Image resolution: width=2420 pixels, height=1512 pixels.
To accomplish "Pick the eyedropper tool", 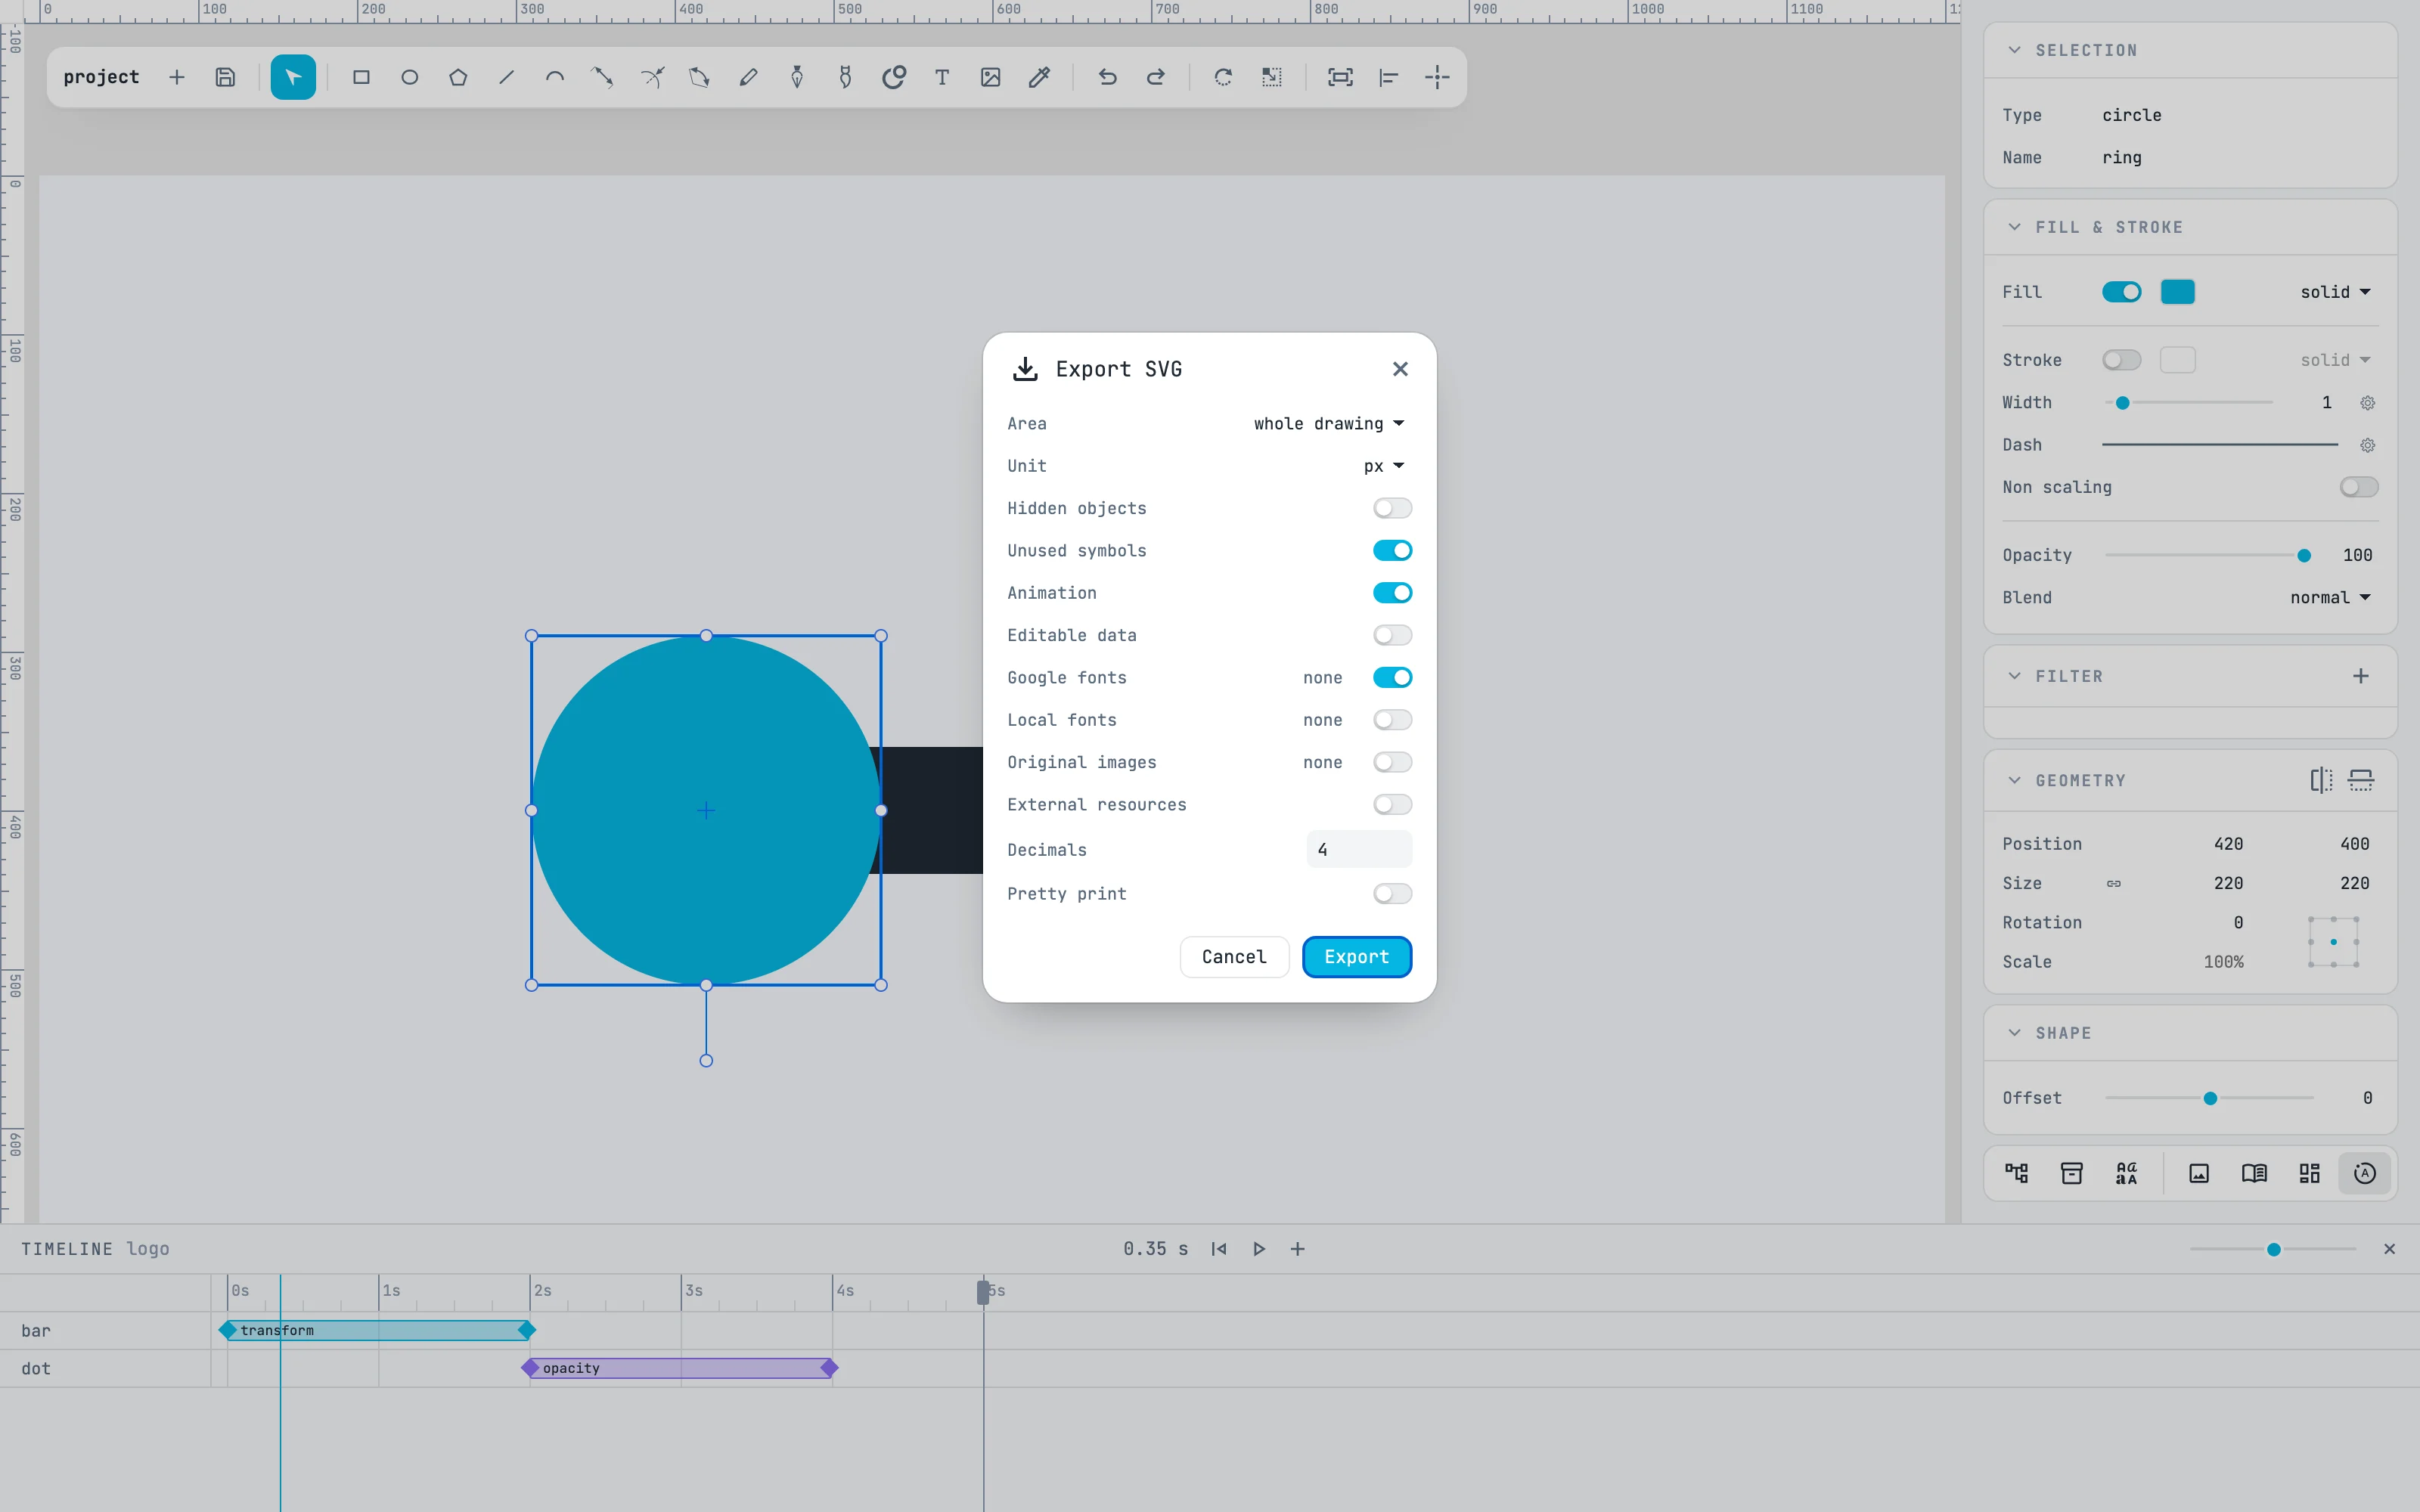I will tap(1039, 77).
